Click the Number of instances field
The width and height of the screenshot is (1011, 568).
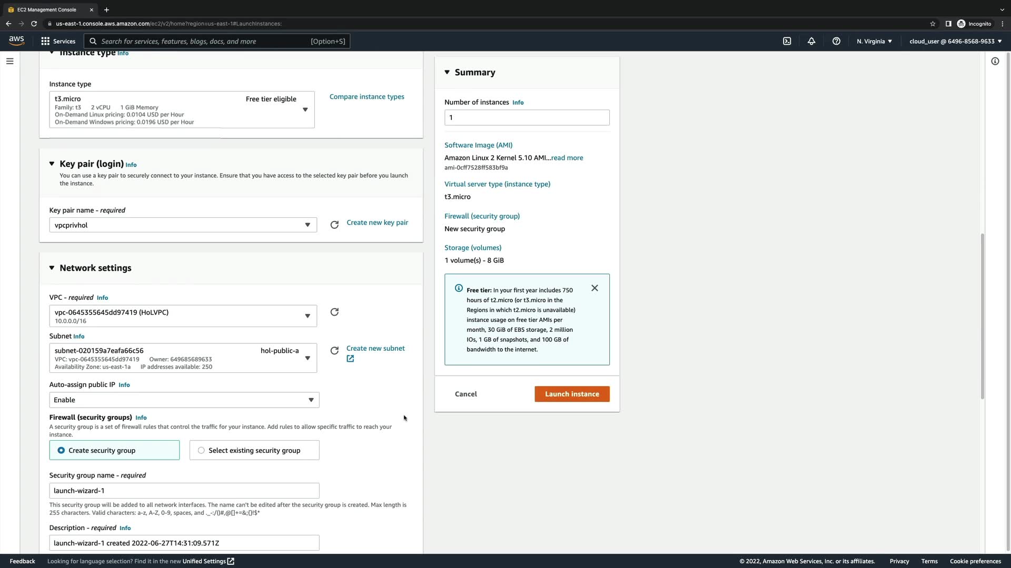(527, 117)
